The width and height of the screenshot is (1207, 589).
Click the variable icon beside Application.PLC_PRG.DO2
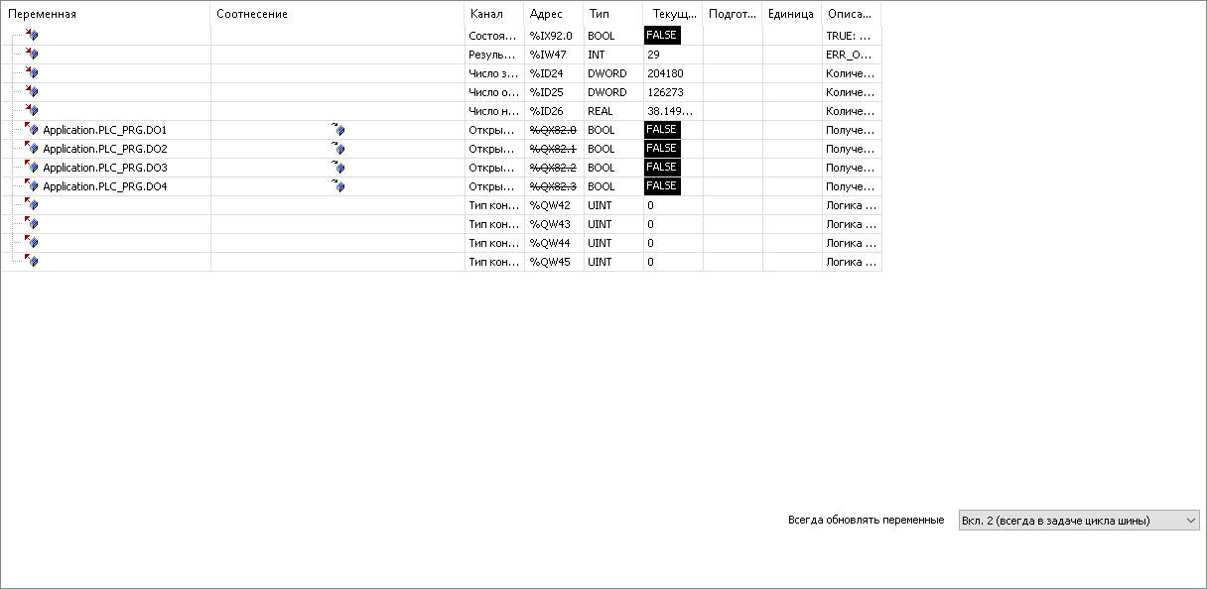click(x=32, y=149)
